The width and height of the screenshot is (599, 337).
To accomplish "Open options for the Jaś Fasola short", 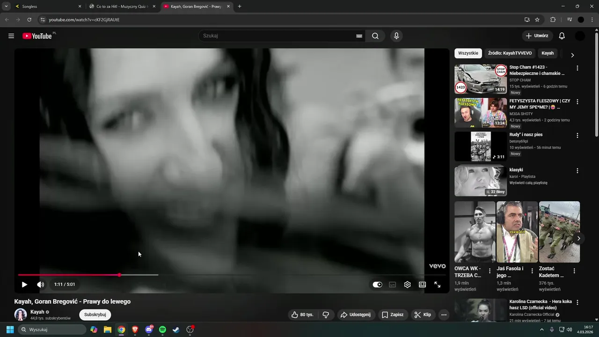I will click(x=532, y=271).
